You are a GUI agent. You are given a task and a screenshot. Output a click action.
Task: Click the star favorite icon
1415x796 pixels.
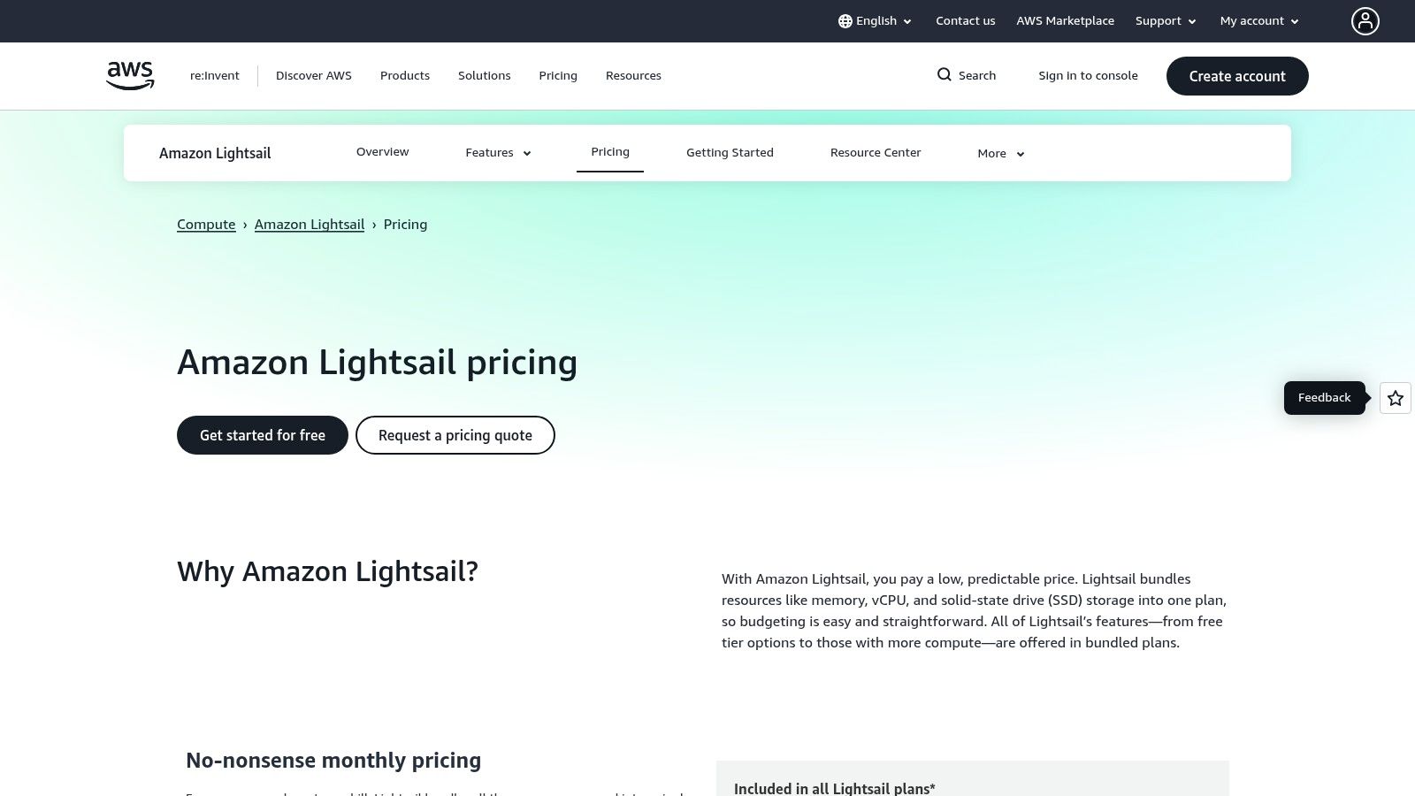pos(1395,398)
